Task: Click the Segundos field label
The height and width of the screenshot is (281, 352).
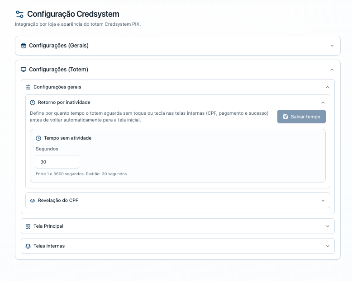Action: 47,149
